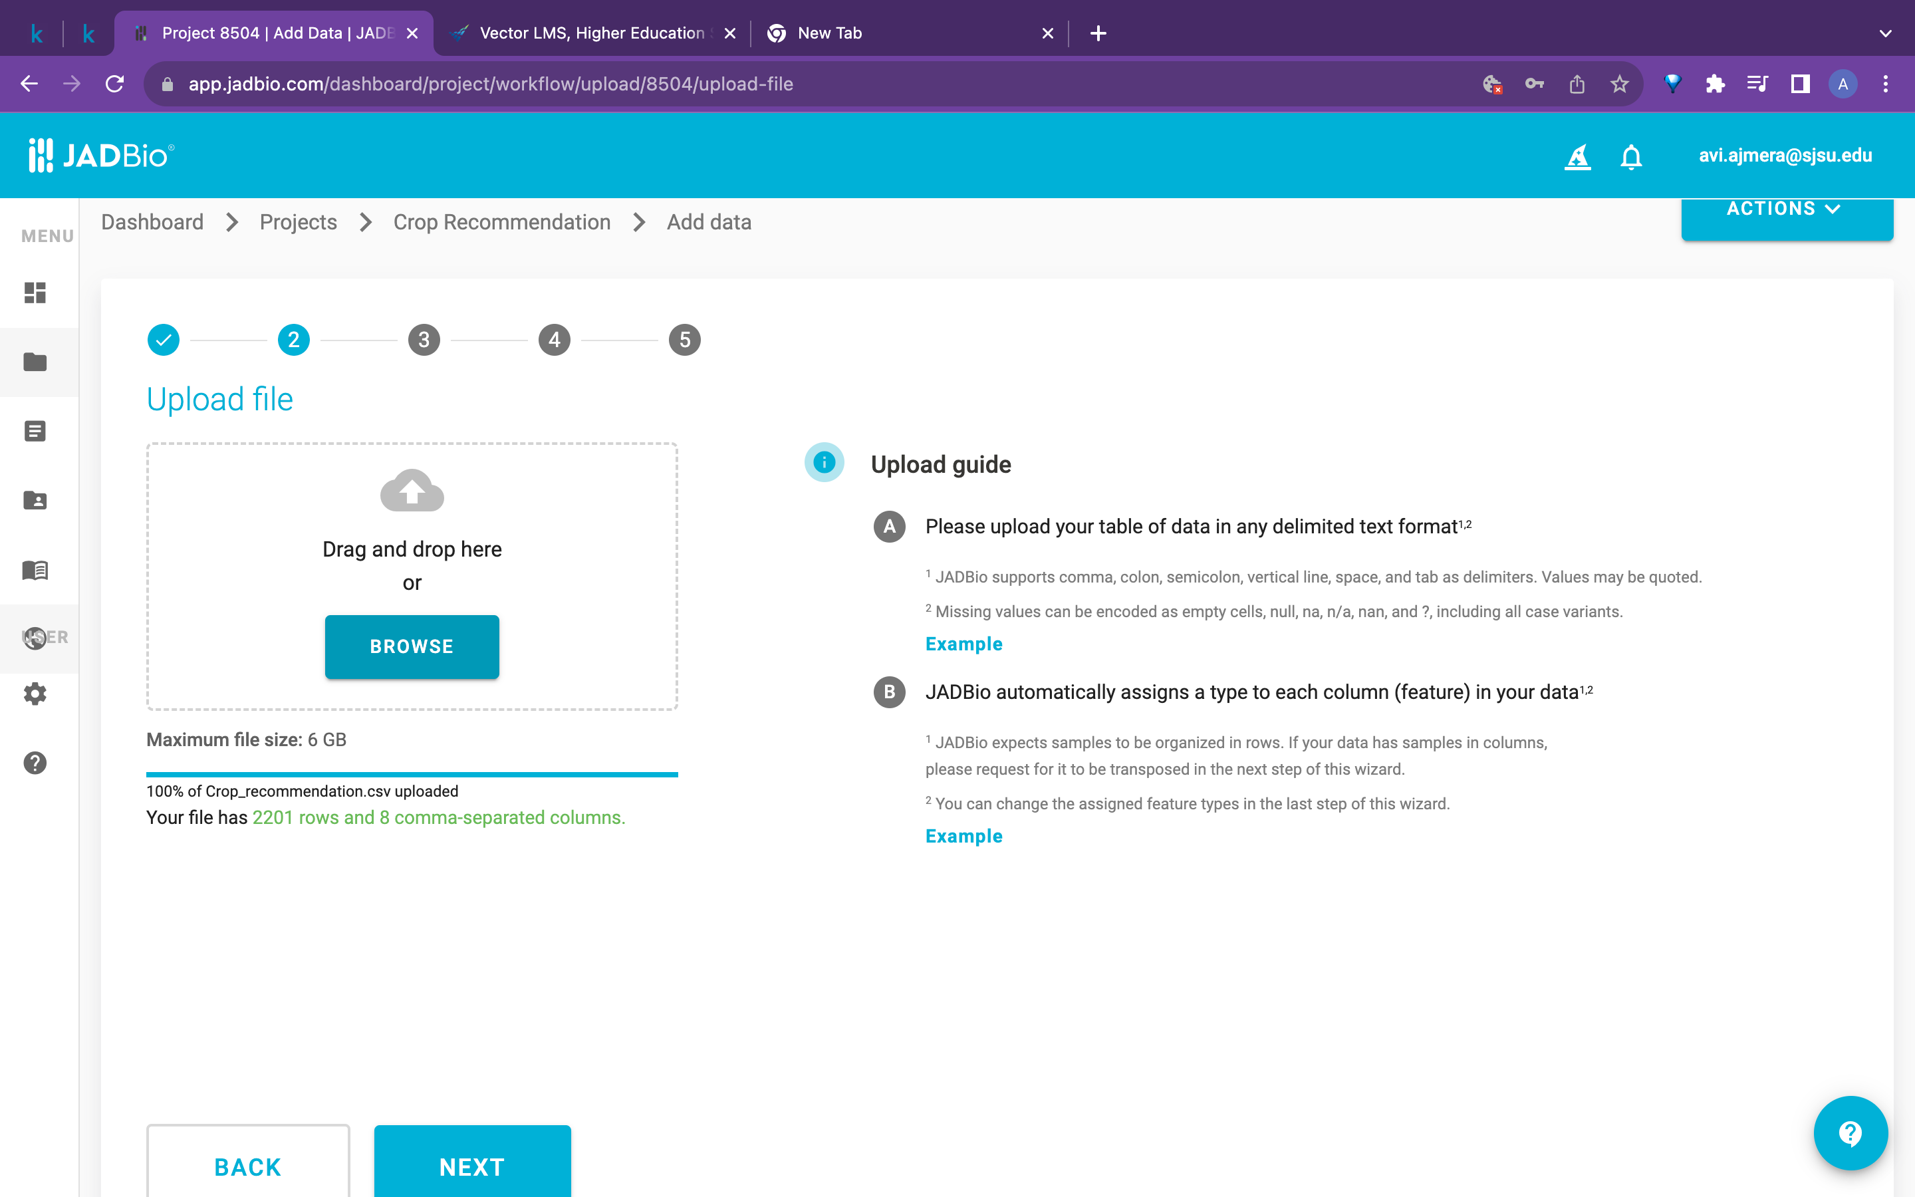Click the BROWSE upload button

pyautogui.click(x=412, y=646)
